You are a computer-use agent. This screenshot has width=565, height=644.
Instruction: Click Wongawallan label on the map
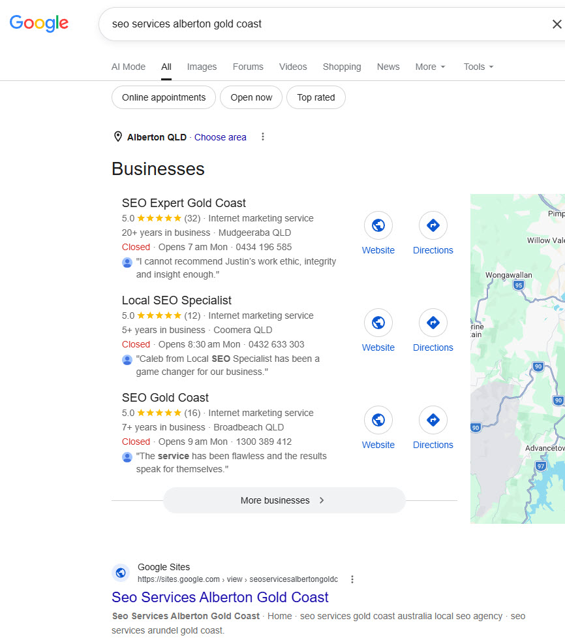[508, 275]
